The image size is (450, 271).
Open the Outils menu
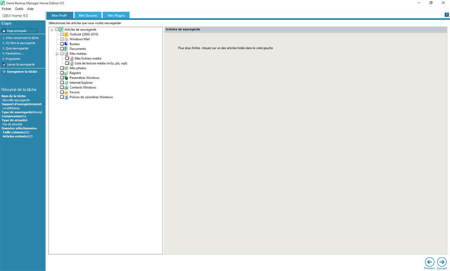pyautogui.click(x=19, y=9)
